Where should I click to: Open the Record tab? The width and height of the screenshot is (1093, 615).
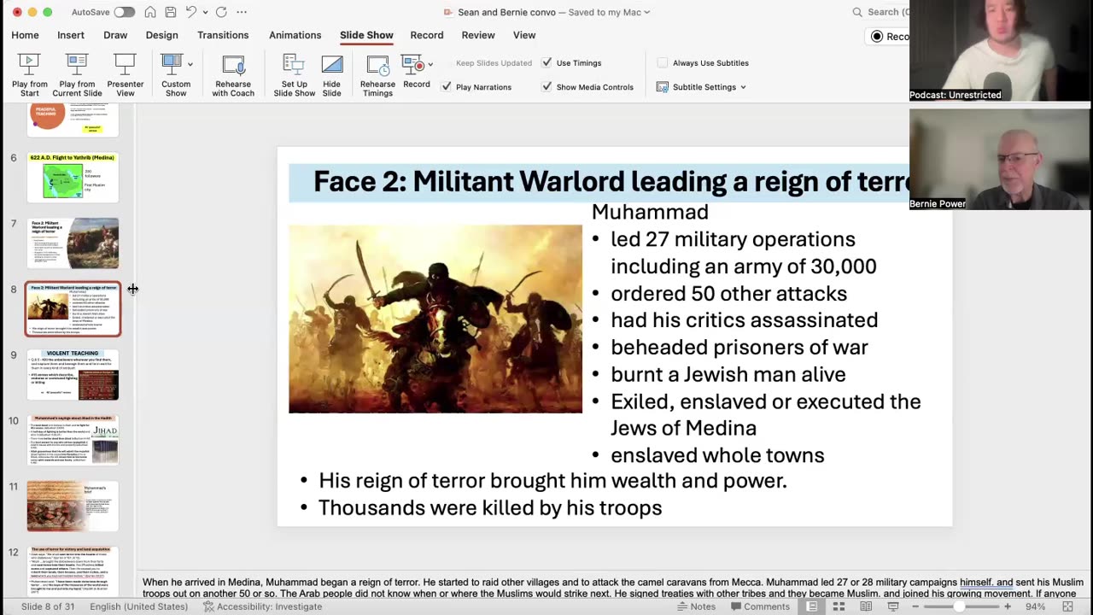coord(426,35)
